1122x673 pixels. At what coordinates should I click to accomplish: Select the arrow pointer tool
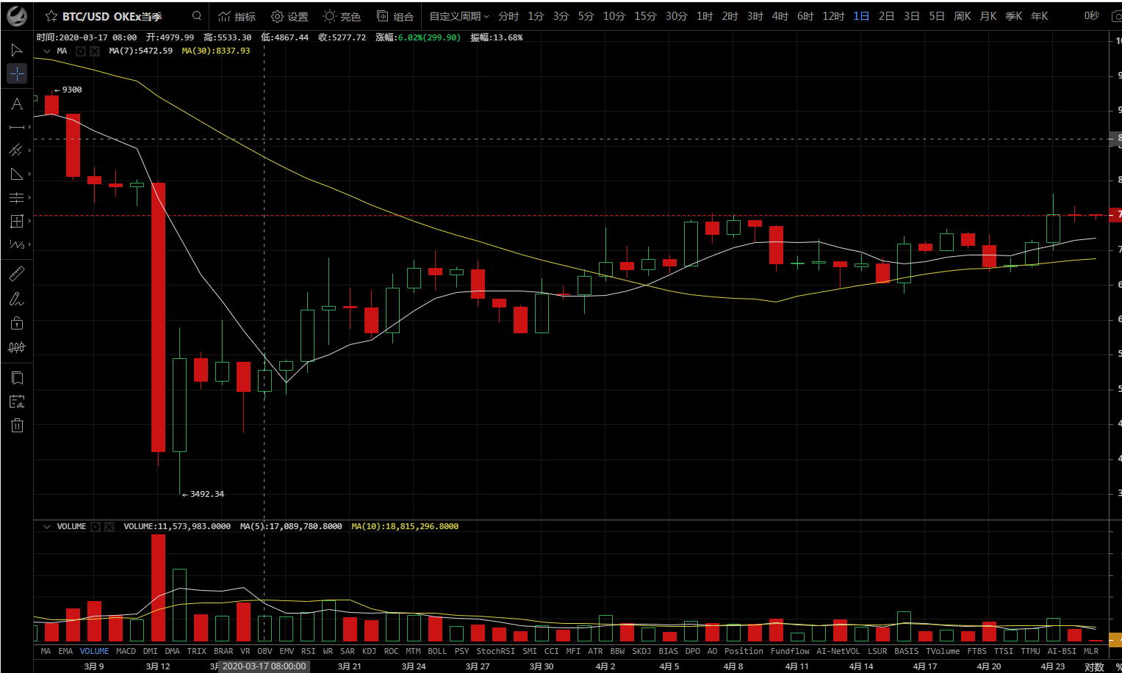point(16,50)
